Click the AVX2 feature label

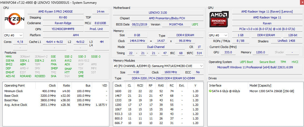(x=68, y=61)
